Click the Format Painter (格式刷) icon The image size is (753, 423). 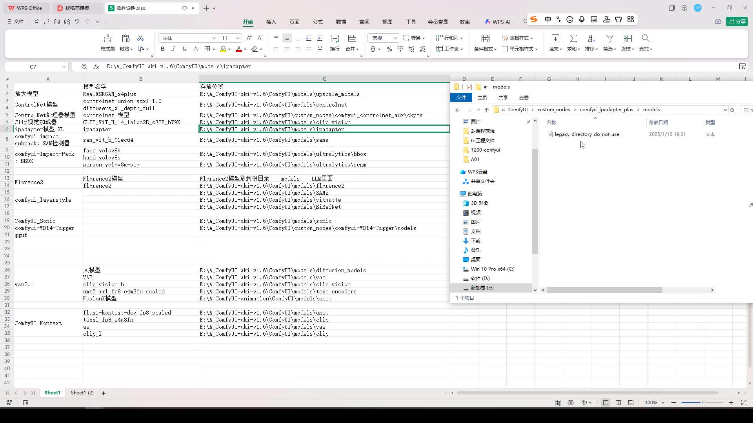click(107, 38)
